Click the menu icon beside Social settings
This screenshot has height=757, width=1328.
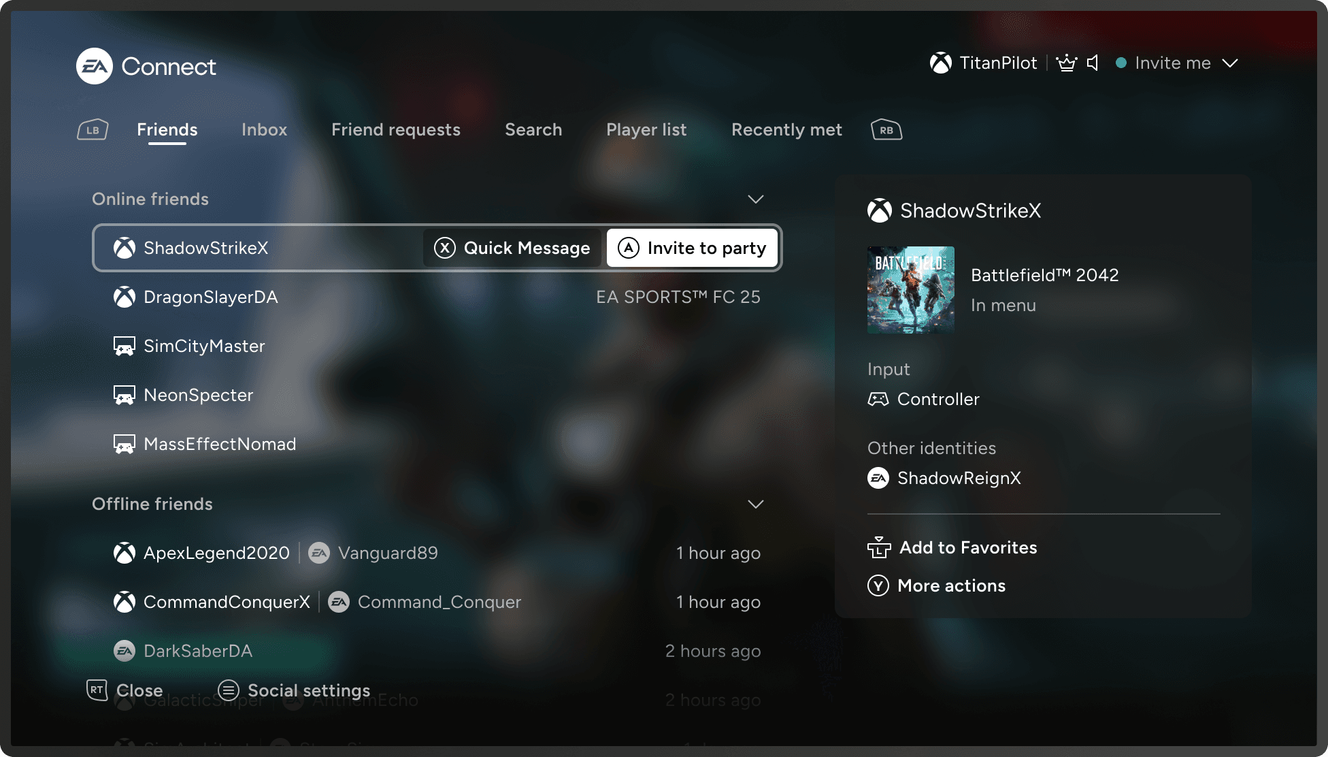(x=229, y=690)
